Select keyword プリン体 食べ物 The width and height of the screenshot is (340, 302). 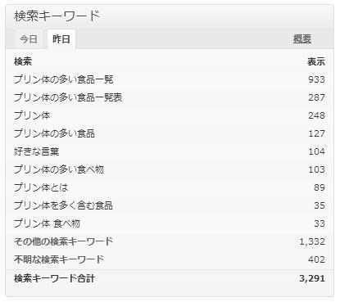(47, 223)
